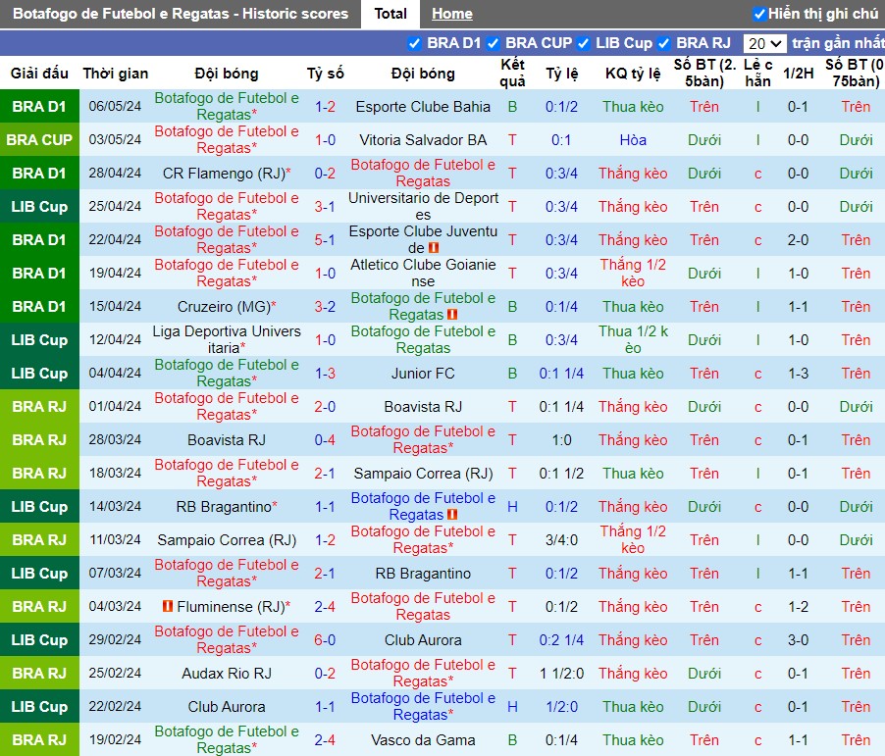
Task: Switch to the Home tab
Action: (x=452, y=14)
